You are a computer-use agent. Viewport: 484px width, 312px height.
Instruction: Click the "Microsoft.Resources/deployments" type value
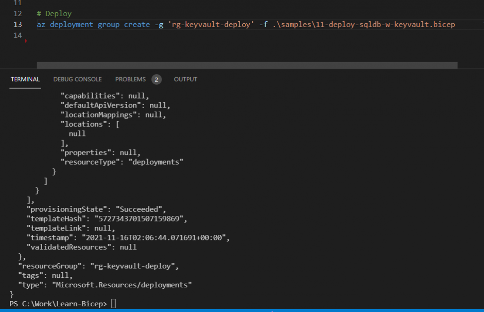[123, 285]
